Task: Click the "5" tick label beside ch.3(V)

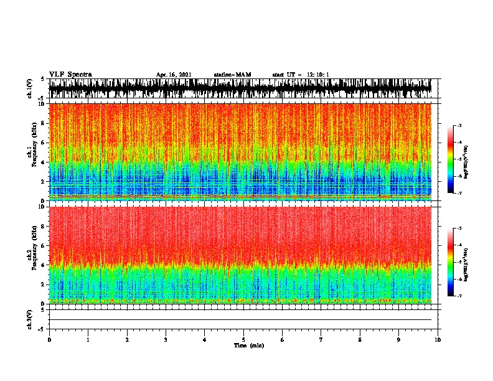Action: coord(44,310)
